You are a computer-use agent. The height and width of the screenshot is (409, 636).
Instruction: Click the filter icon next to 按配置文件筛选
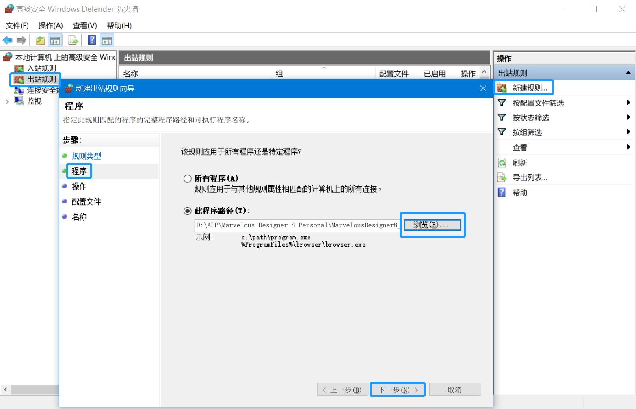pos(502,103)
